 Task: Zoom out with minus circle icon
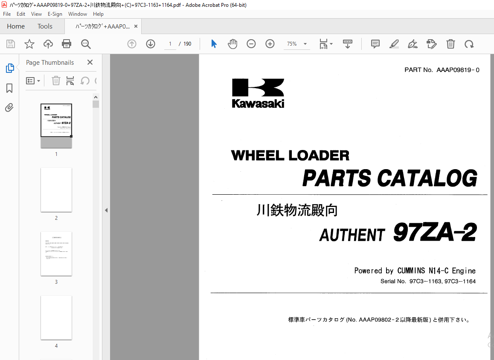(251, 44)
